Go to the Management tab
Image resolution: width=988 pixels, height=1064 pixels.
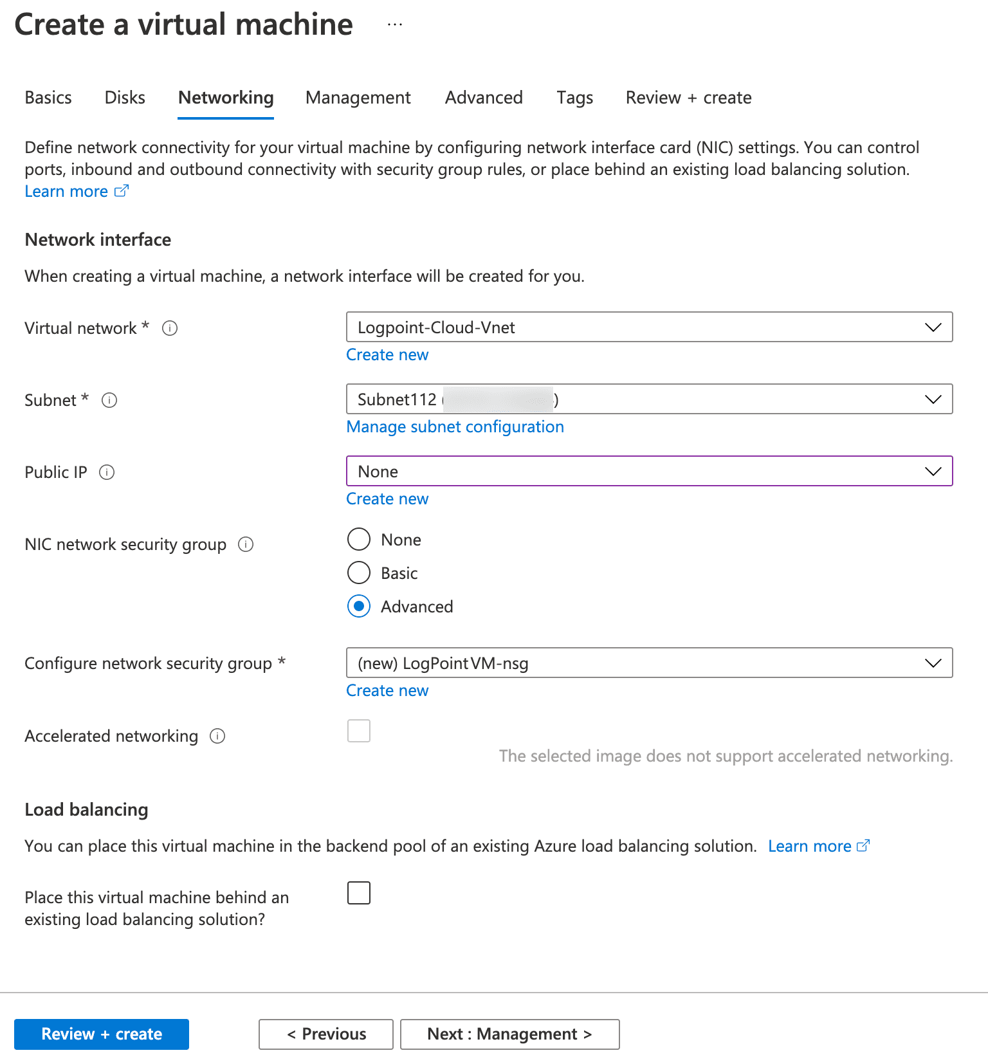[358, 98]
